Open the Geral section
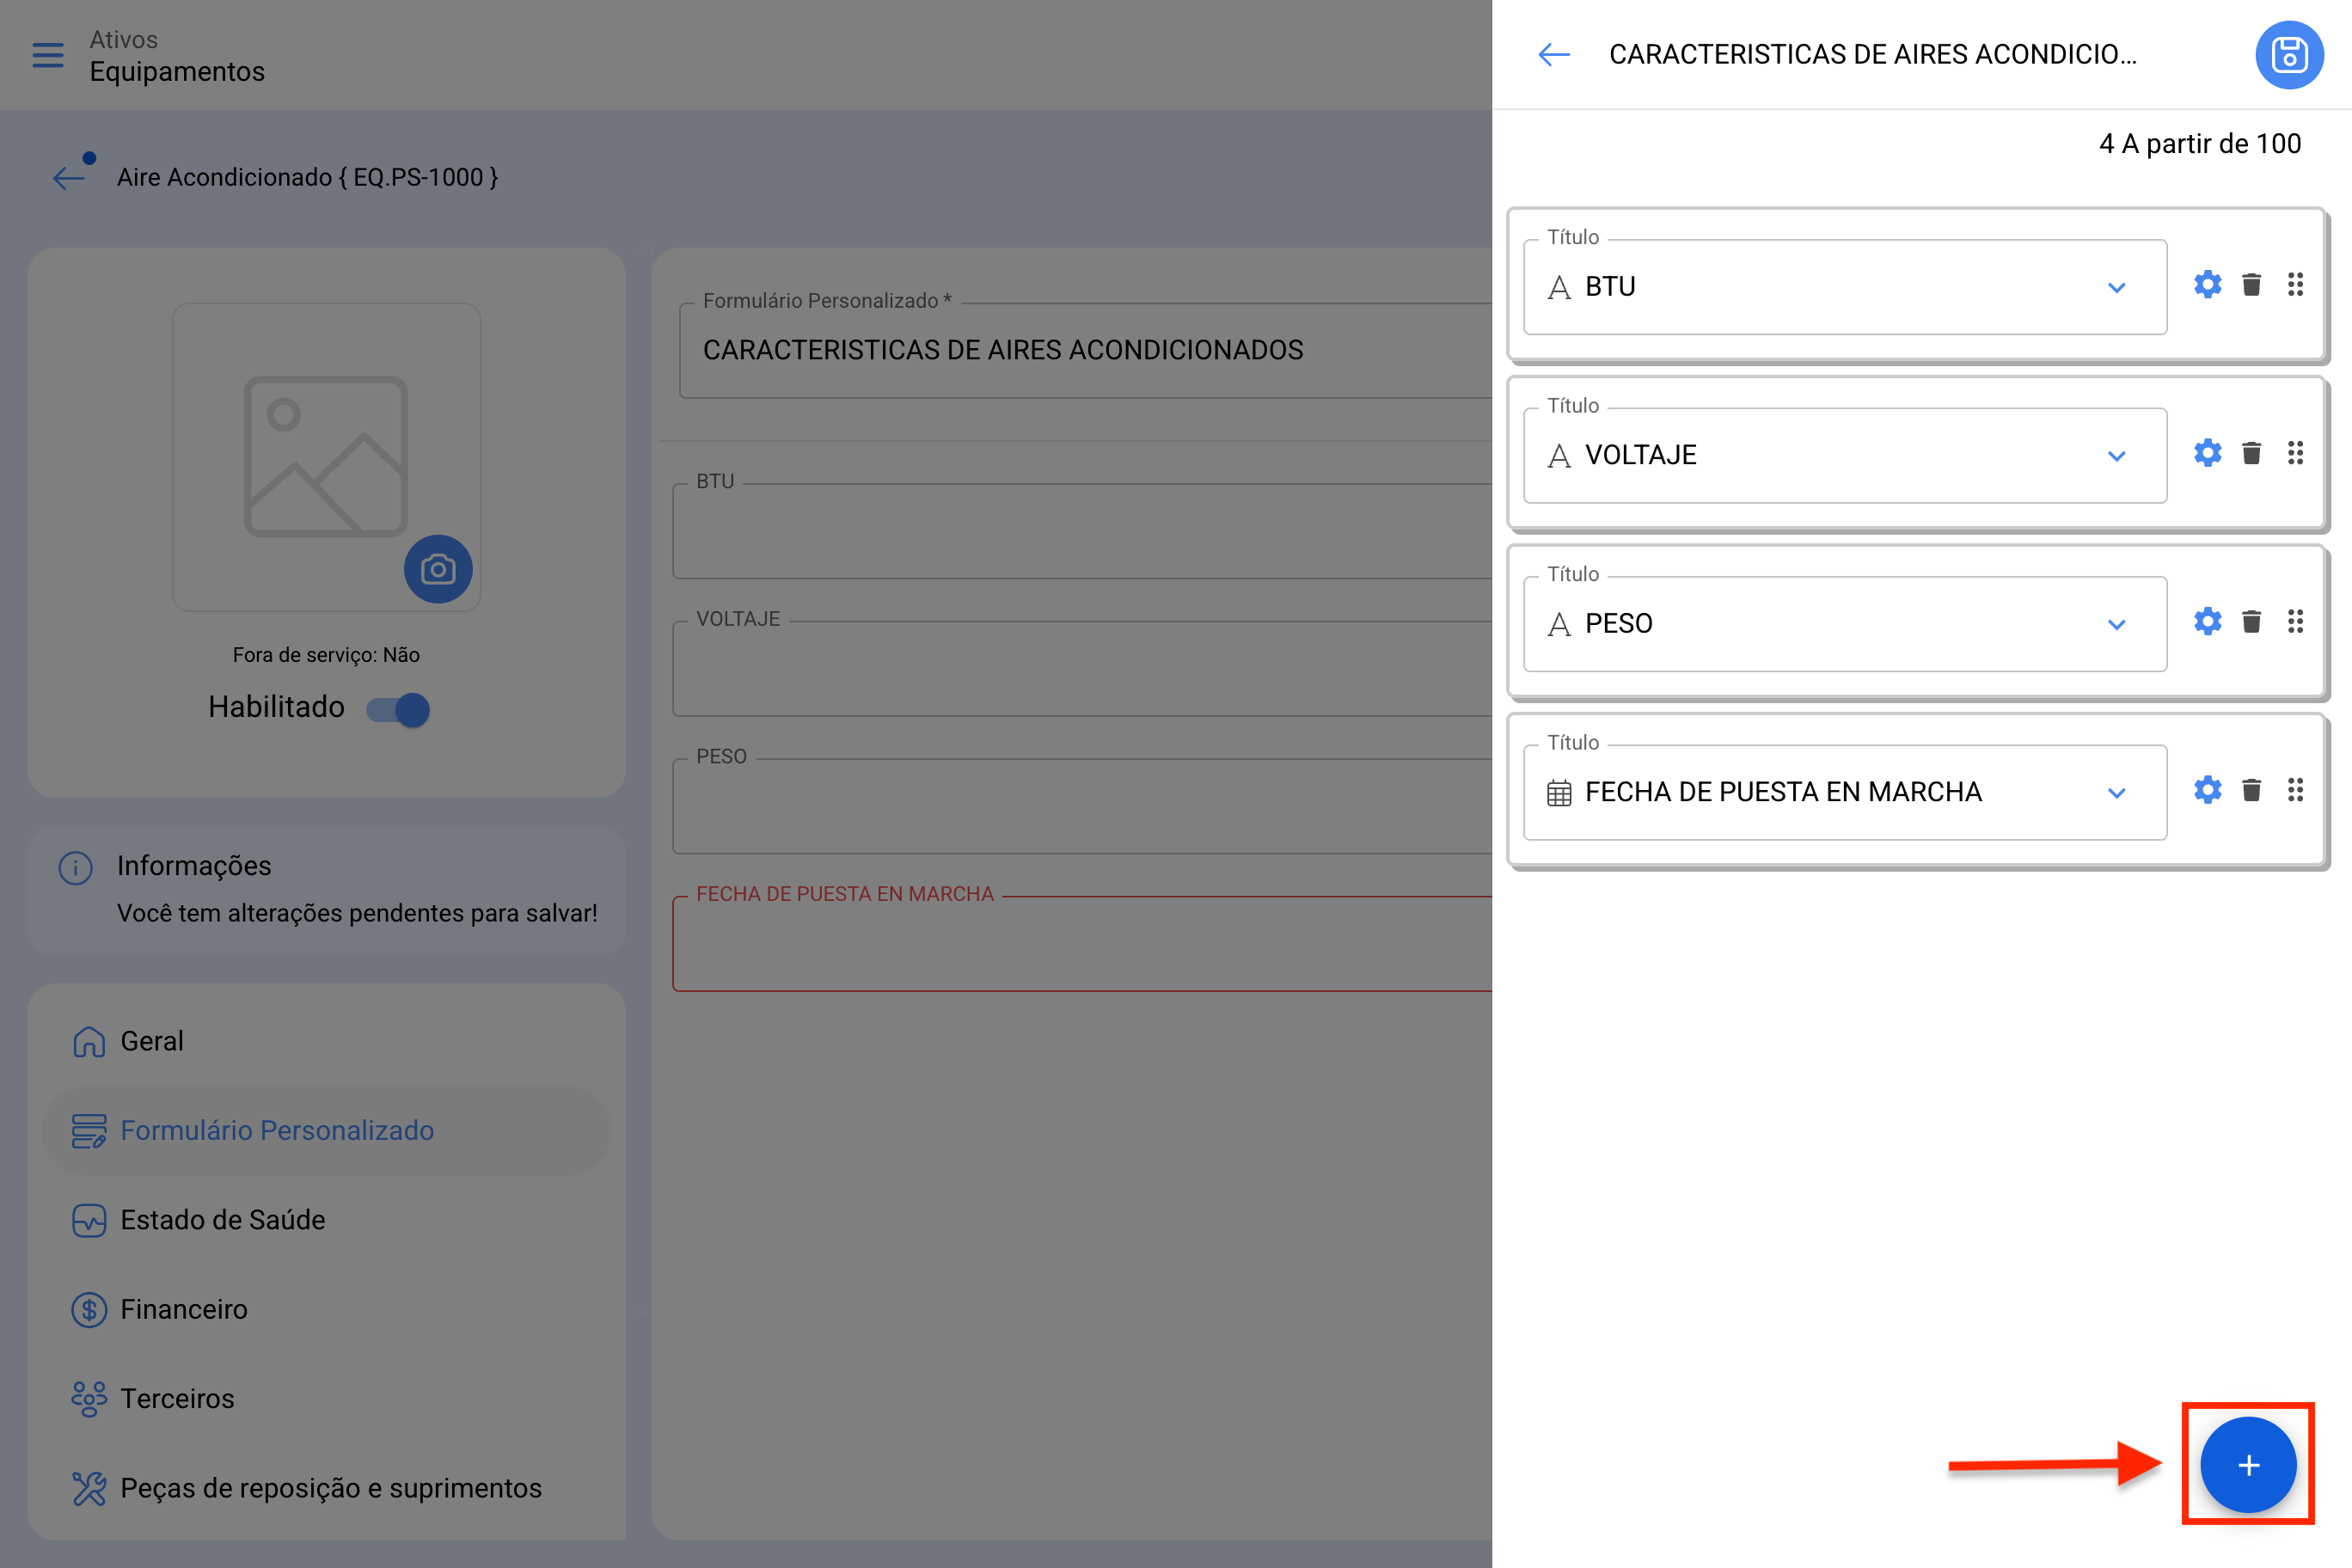The height and width of the screenshot is (1568, 2352). pyautogui.click(x=326, y=1041)
